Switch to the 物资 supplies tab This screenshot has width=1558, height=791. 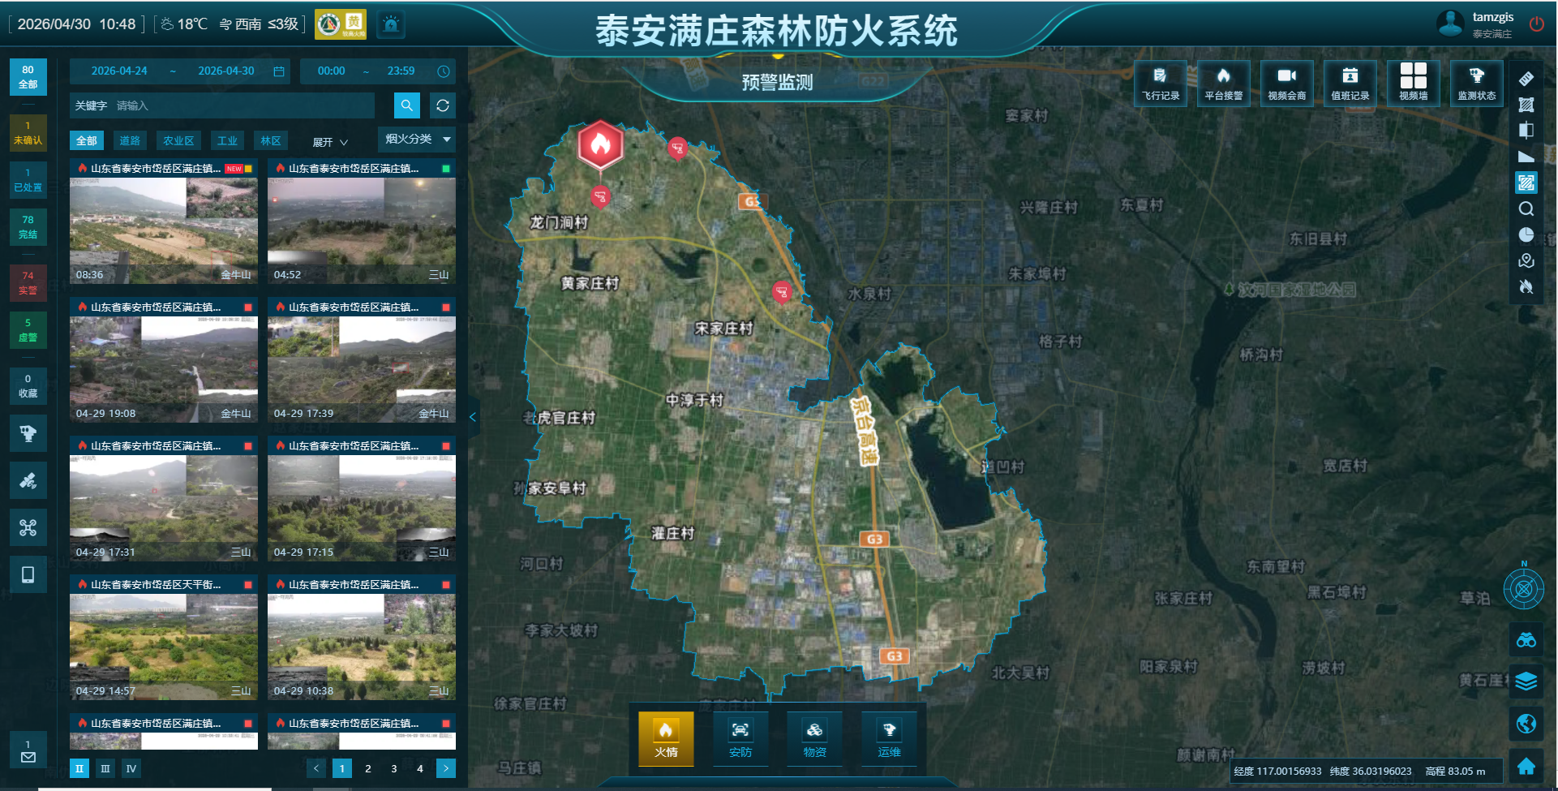(815, 738)
